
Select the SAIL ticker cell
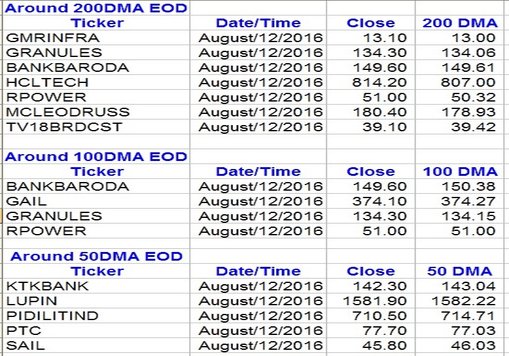tap(25, 345)
